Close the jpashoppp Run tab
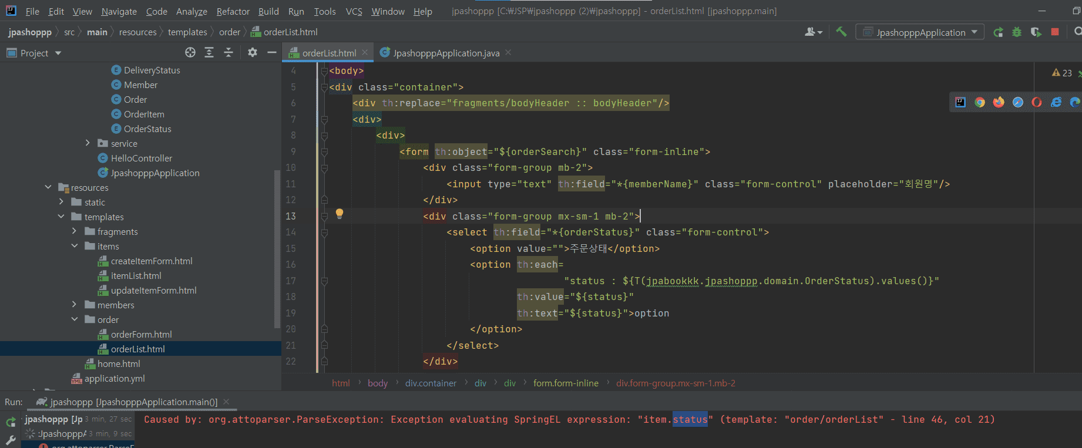 (226, 402)
